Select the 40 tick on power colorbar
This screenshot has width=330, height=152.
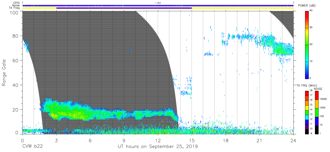[x=311, y=10]
